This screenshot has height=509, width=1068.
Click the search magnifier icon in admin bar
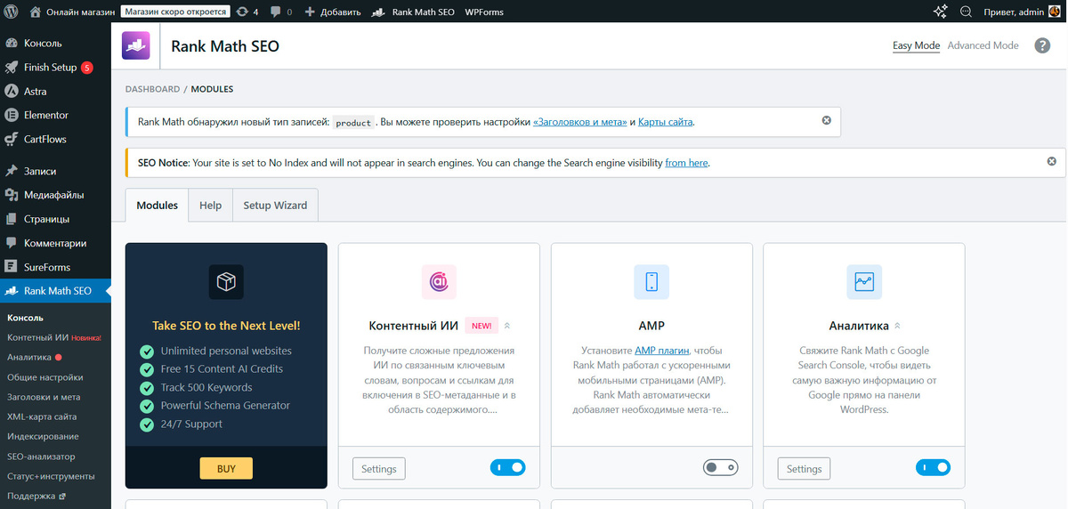click(966, 12)
